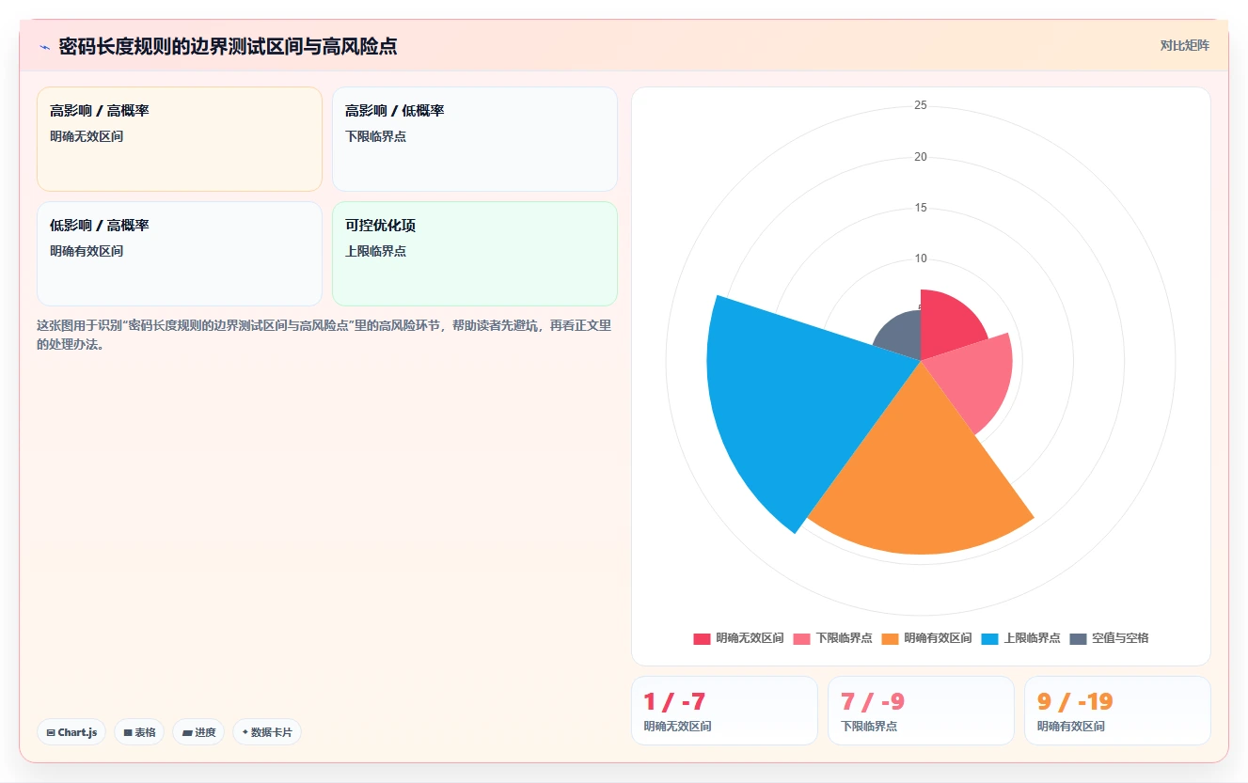Click the 数据卡片 chip
Image resolution: width=1248 pixels, height=783 pixels.
pos(267,732)
